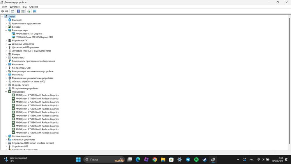
Task: Select Устройства USB tree item
Action: (x=20, y=146)
